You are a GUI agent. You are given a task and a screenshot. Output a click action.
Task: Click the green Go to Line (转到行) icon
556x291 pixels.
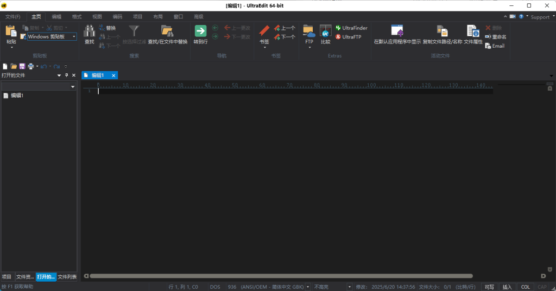(x=200, y=31)
